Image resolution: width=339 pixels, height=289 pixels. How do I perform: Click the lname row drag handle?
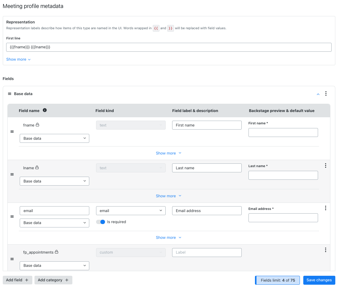pos(12,175)
